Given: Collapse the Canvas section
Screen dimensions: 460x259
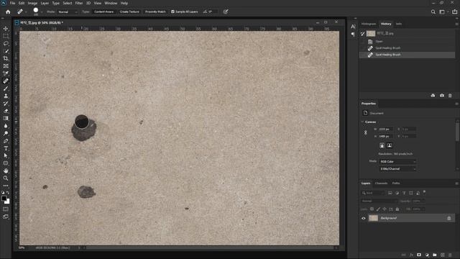Looking at the screenshot, I should pyautogui.click(x=362, y=122).
